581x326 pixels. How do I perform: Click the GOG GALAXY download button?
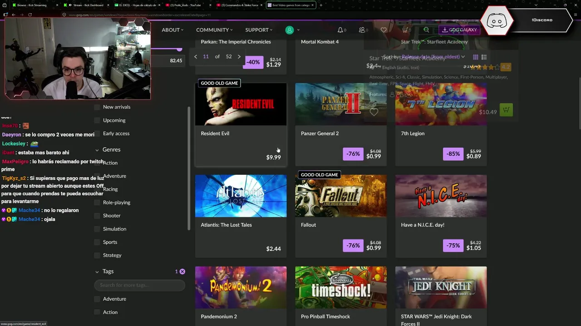pos(459,30)
